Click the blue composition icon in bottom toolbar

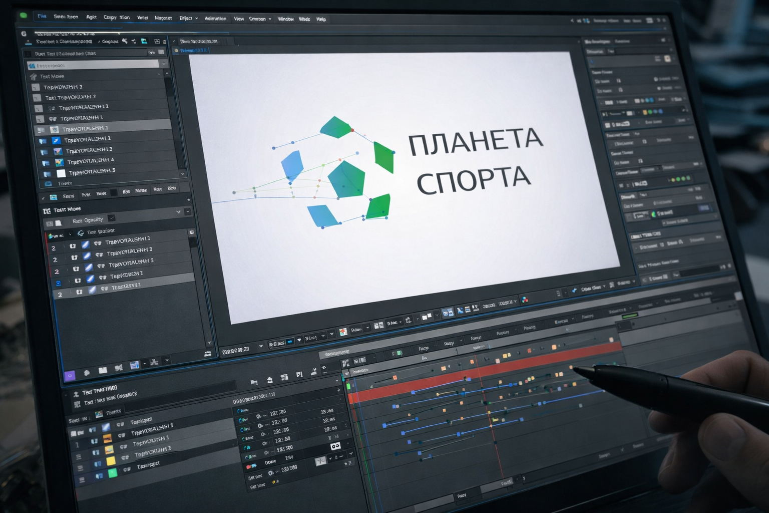pos(134,366)
